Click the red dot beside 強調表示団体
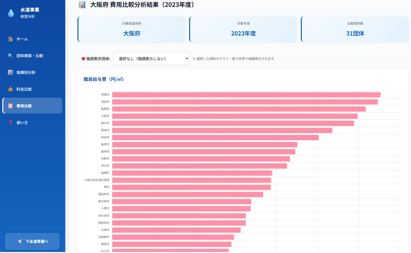Screen dimensions: 411x253 (x=83, y=59)
